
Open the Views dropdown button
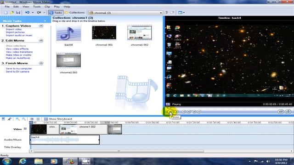[x=181, y=13]
